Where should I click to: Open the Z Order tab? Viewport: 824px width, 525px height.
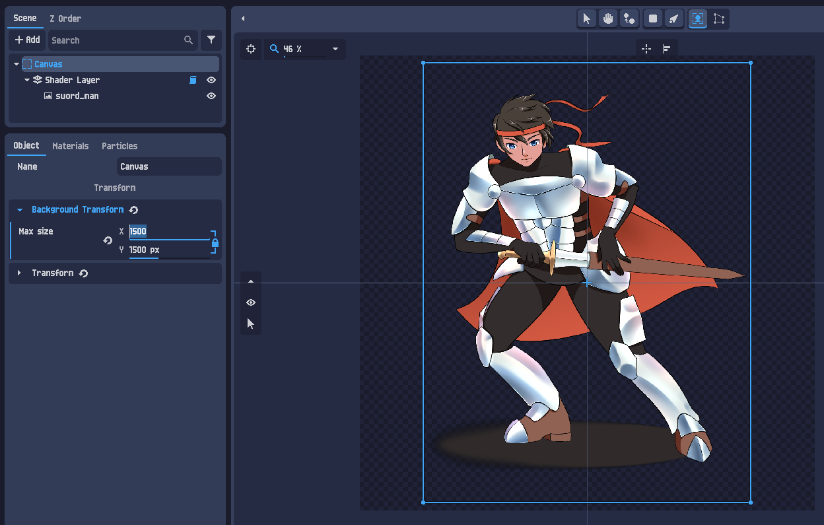(65, 18)
